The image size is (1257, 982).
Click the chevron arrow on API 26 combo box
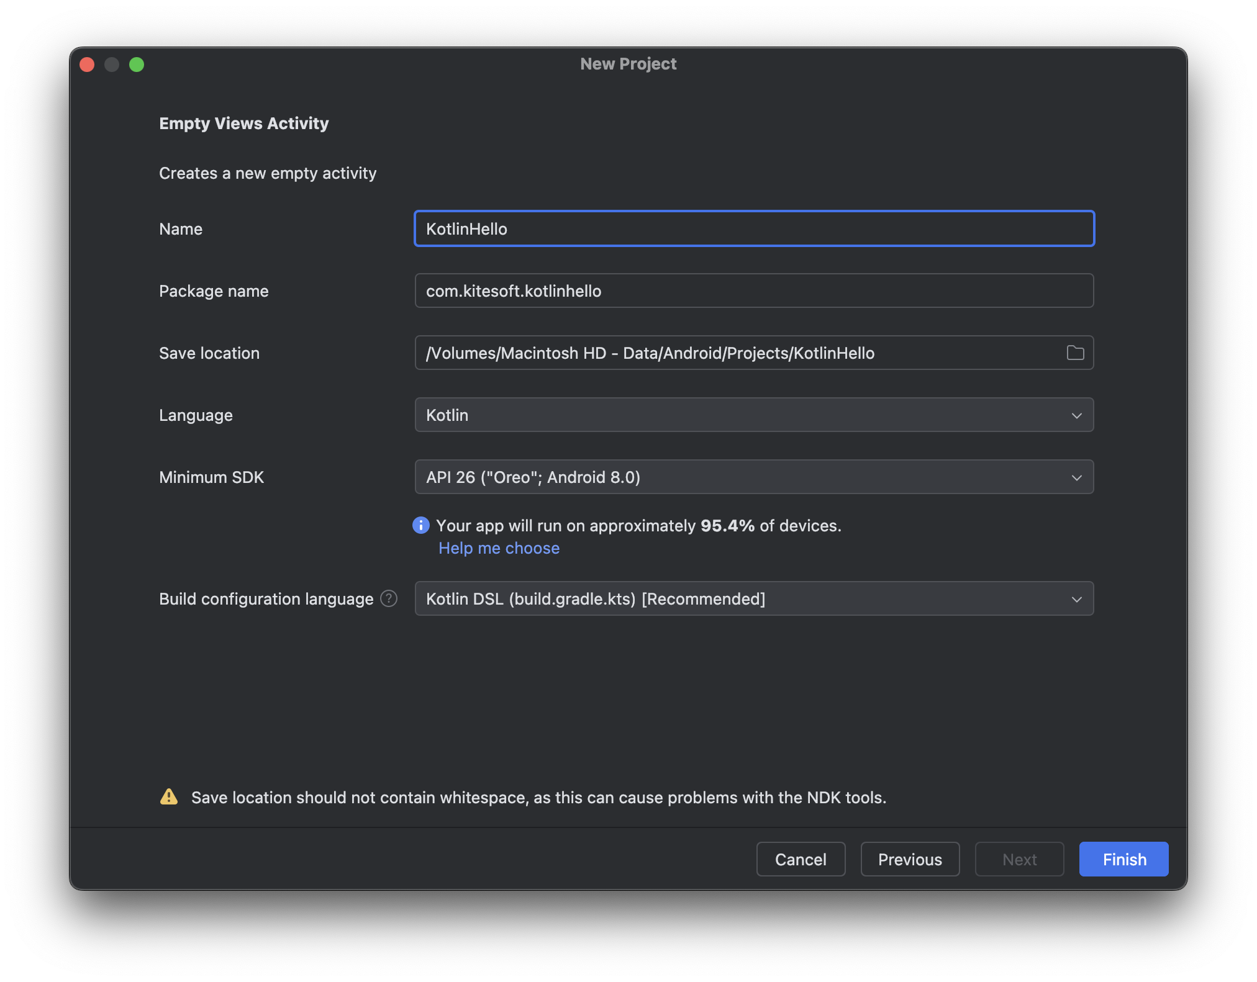click(x=1076, y=477)
